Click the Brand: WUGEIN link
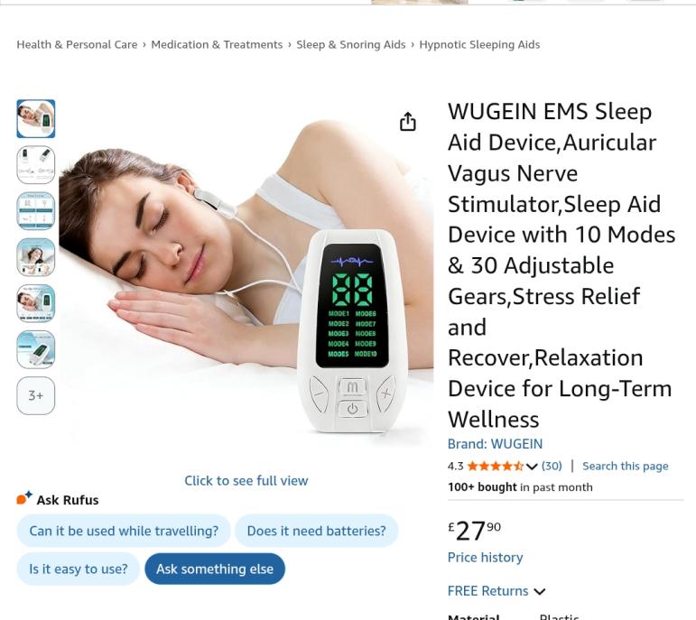This screenshot has width=696, height=620. click(x=495, y=444)
